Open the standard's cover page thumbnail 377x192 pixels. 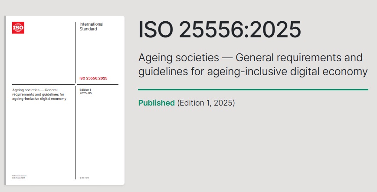[x=65, y=100]
